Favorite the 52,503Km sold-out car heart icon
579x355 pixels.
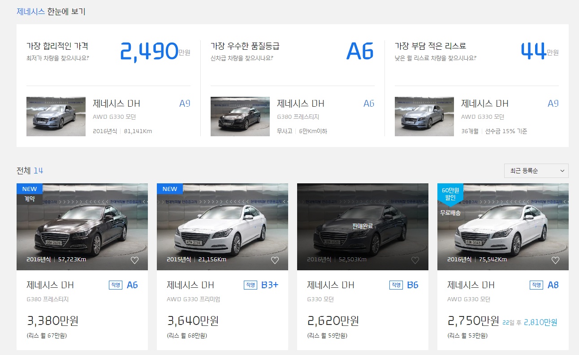point(415,260)
